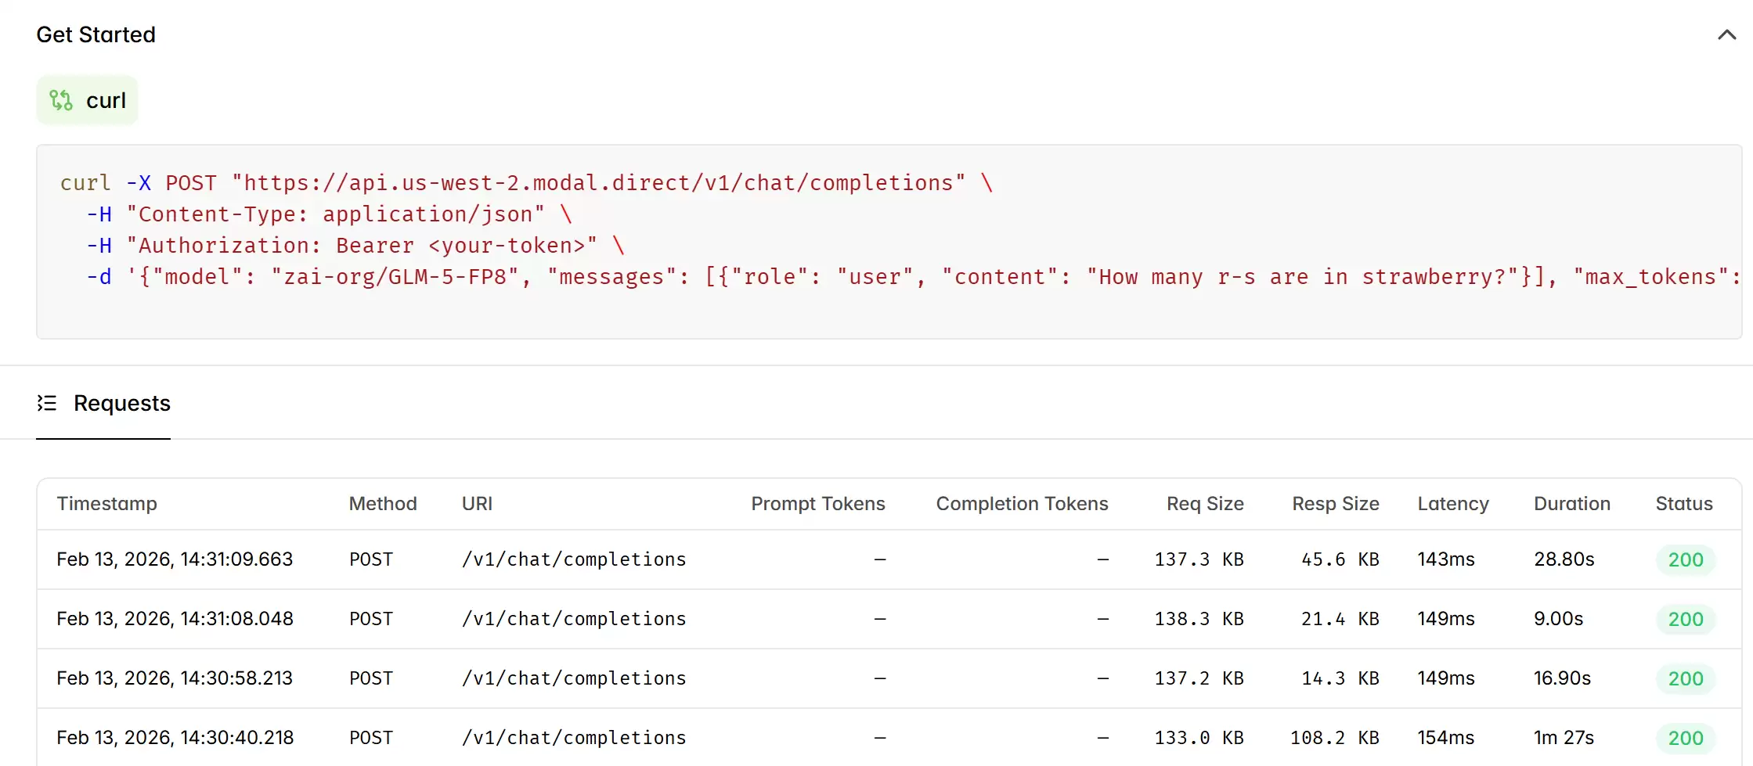Collapse the Get Started section chevron
Image resolution: width=1753 pixels, height=766 pixels.
click(1726, 34)
